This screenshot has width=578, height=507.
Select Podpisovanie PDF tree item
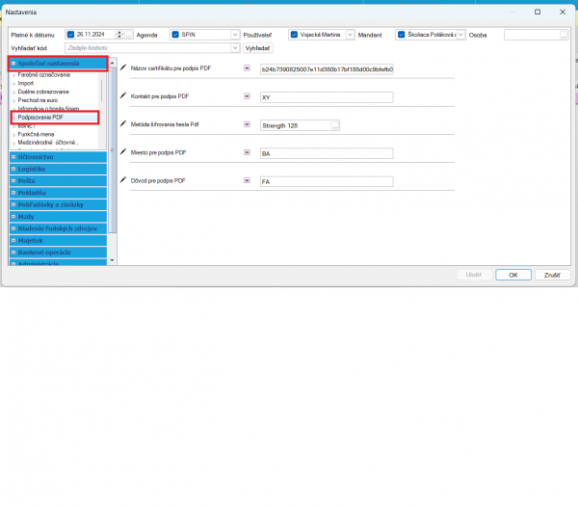[40, 118]
